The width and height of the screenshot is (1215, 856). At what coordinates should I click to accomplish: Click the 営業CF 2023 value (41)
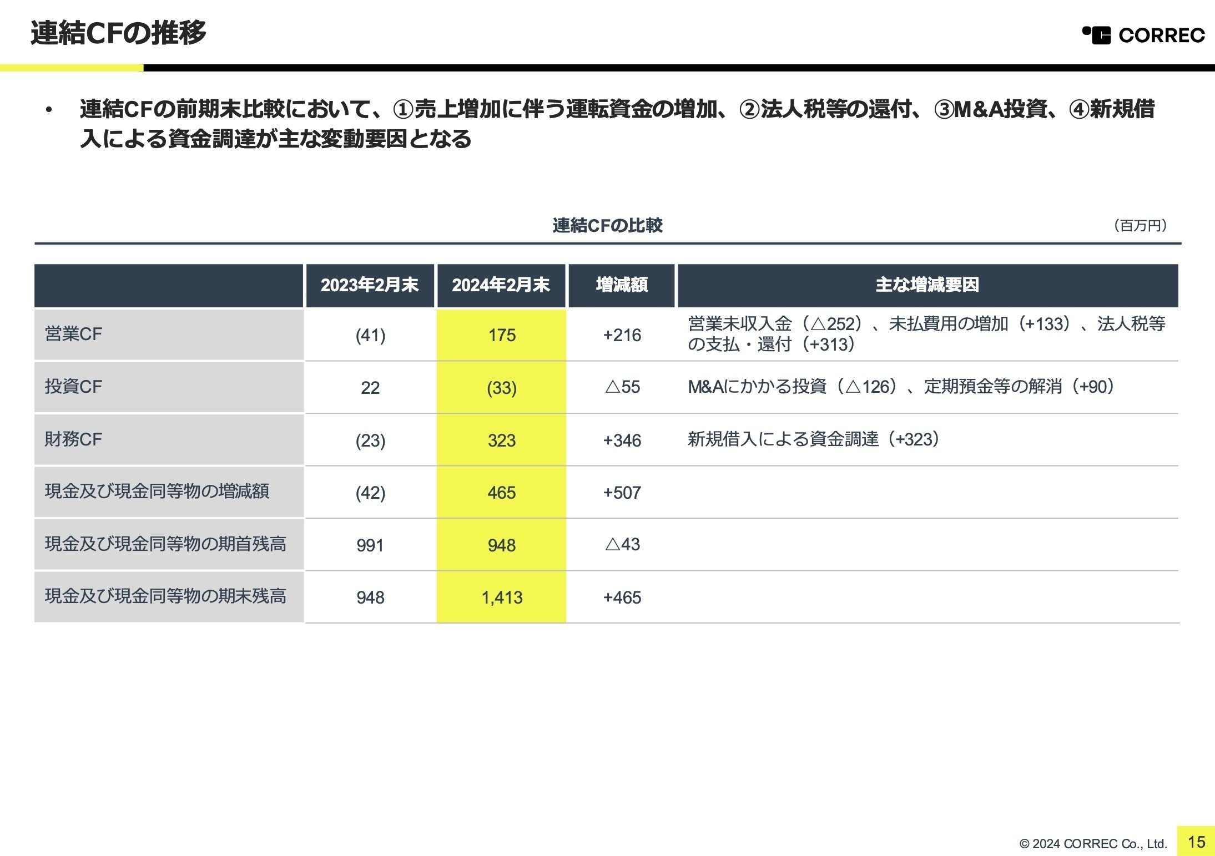[x=370, y=335]
